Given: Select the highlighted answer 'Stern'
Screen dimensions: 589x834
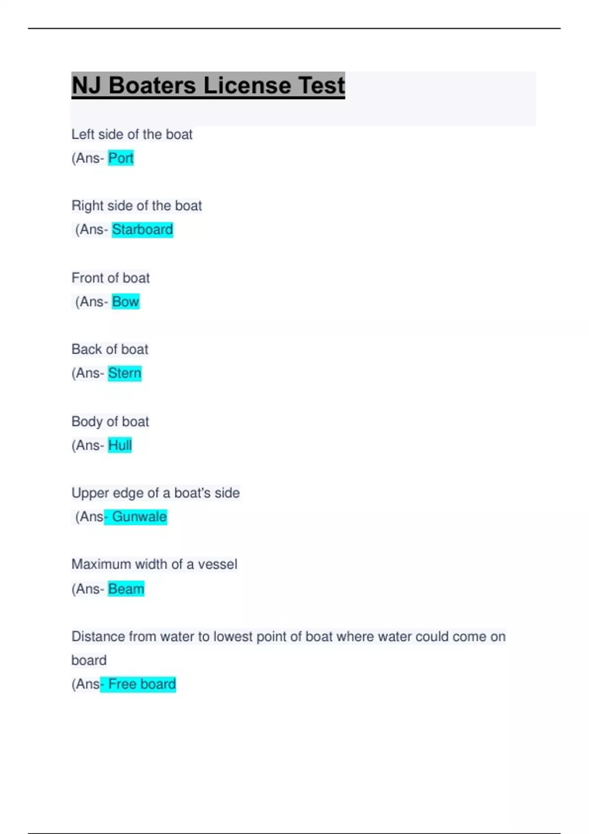Looking at the screenshot, I should pos(125,373).
